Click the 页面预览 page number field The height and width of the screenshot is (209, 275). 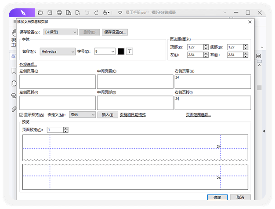coord(55,130)
